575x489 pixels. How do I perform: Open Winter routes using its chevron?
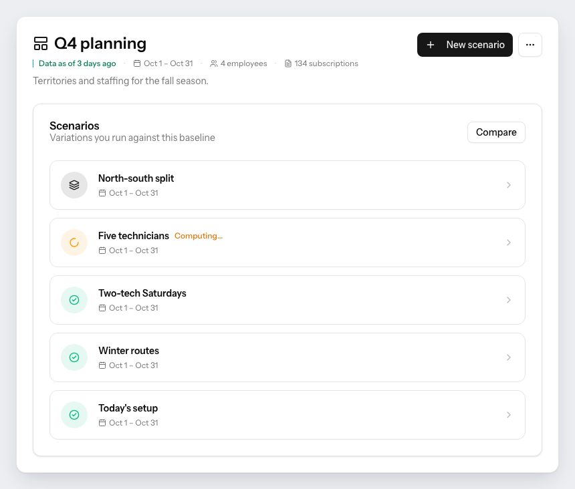(x=509, y=357)
